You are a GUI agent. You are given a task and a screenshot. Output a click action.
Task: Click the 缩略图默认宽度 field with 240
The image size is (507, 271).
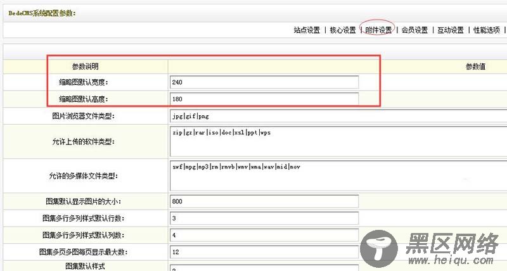pyautogui.click(x=264, y=82)
